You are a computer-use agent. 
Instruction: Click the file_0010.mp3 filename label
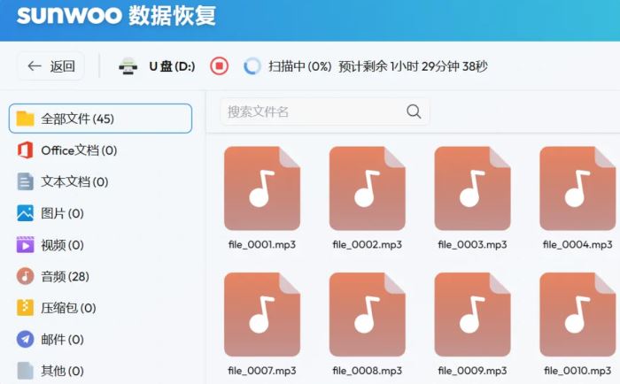point(577,371)
